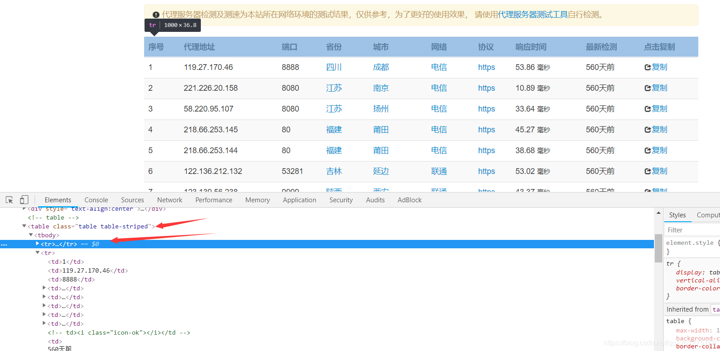Open the AdBlock tab in DevTools

[410, 200]
